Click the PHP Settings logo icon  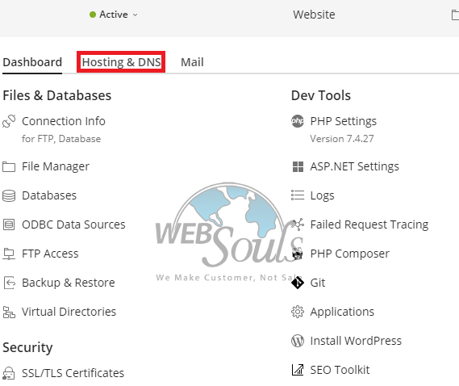pos(298,121)
